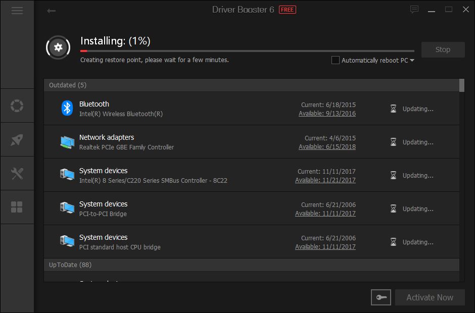The height and width of the screenshot is (313, 475).
Task: Click the hourglass icon in Network adapters row
Action: tap(393, 142)
